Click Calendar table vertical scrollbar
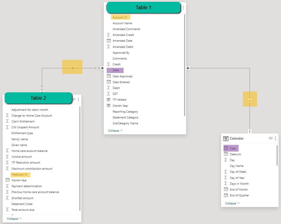This screenshot has height=224, width=281. pos(277,155)
